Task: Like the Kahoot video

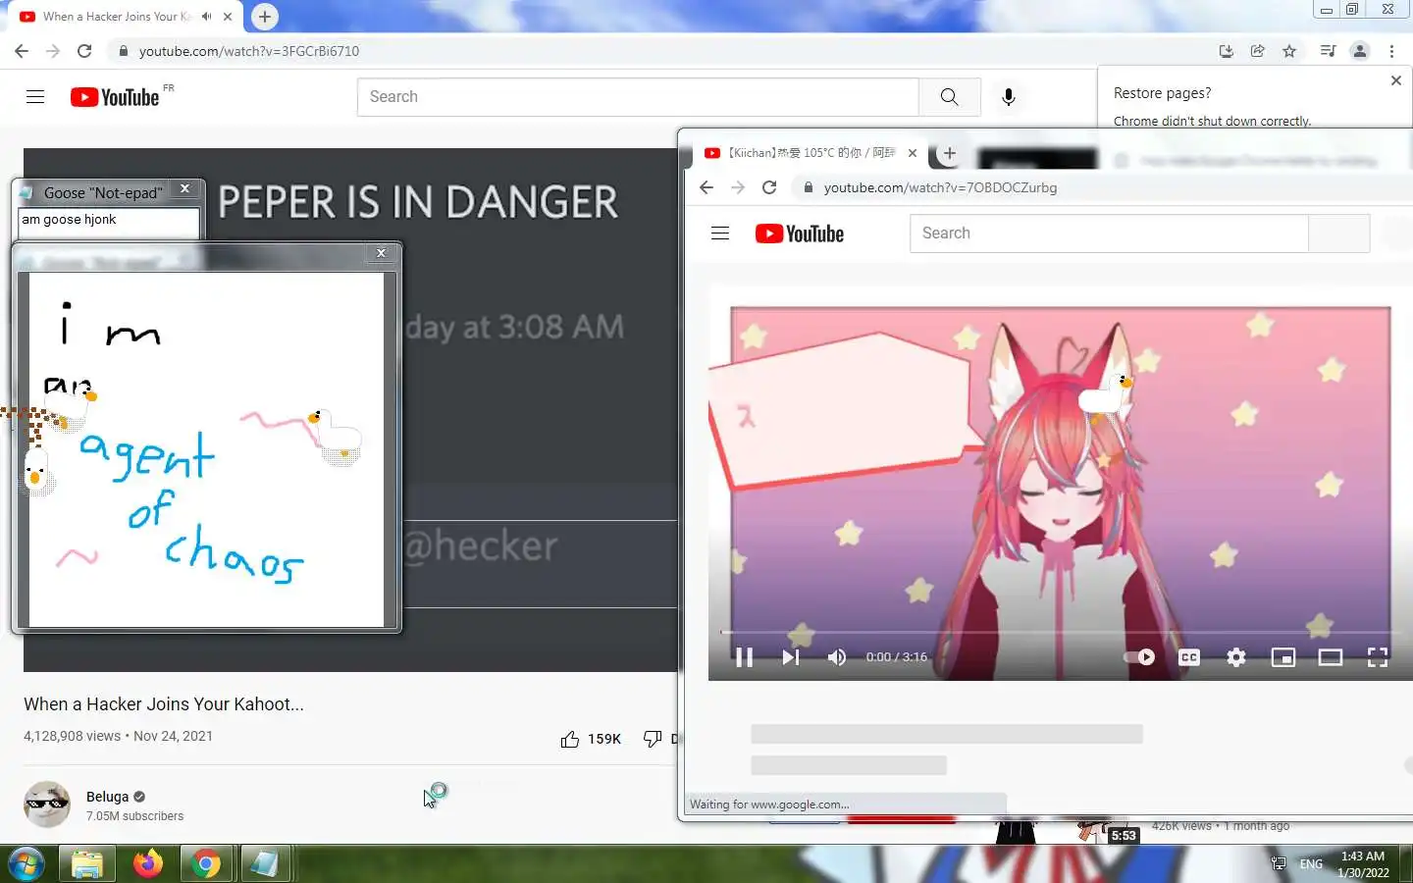Action: pos(591,739)
